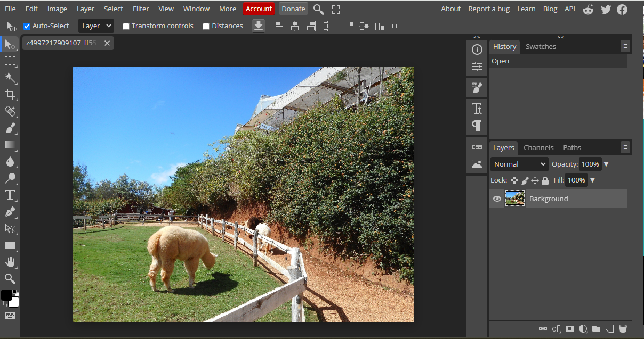Select the Pen tool
The width and height of the screenshot is (644, 339).
(10, 212)
